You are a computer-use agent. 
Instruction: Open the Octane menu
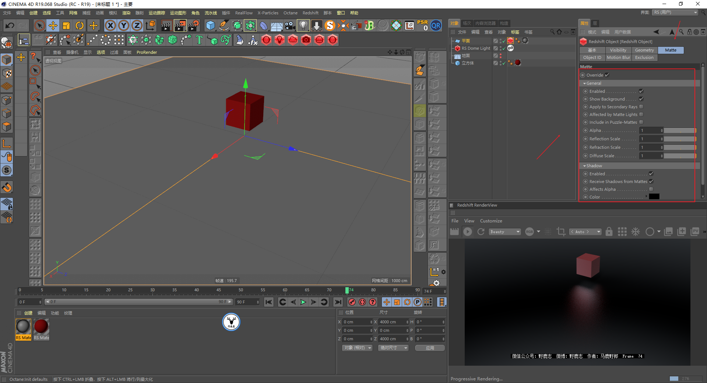click(x=290, y=13)
